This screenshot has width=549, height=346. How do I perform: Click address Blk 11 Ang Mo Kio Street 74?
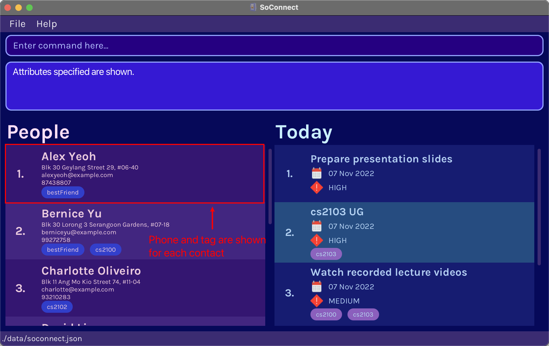coord(91,282)
